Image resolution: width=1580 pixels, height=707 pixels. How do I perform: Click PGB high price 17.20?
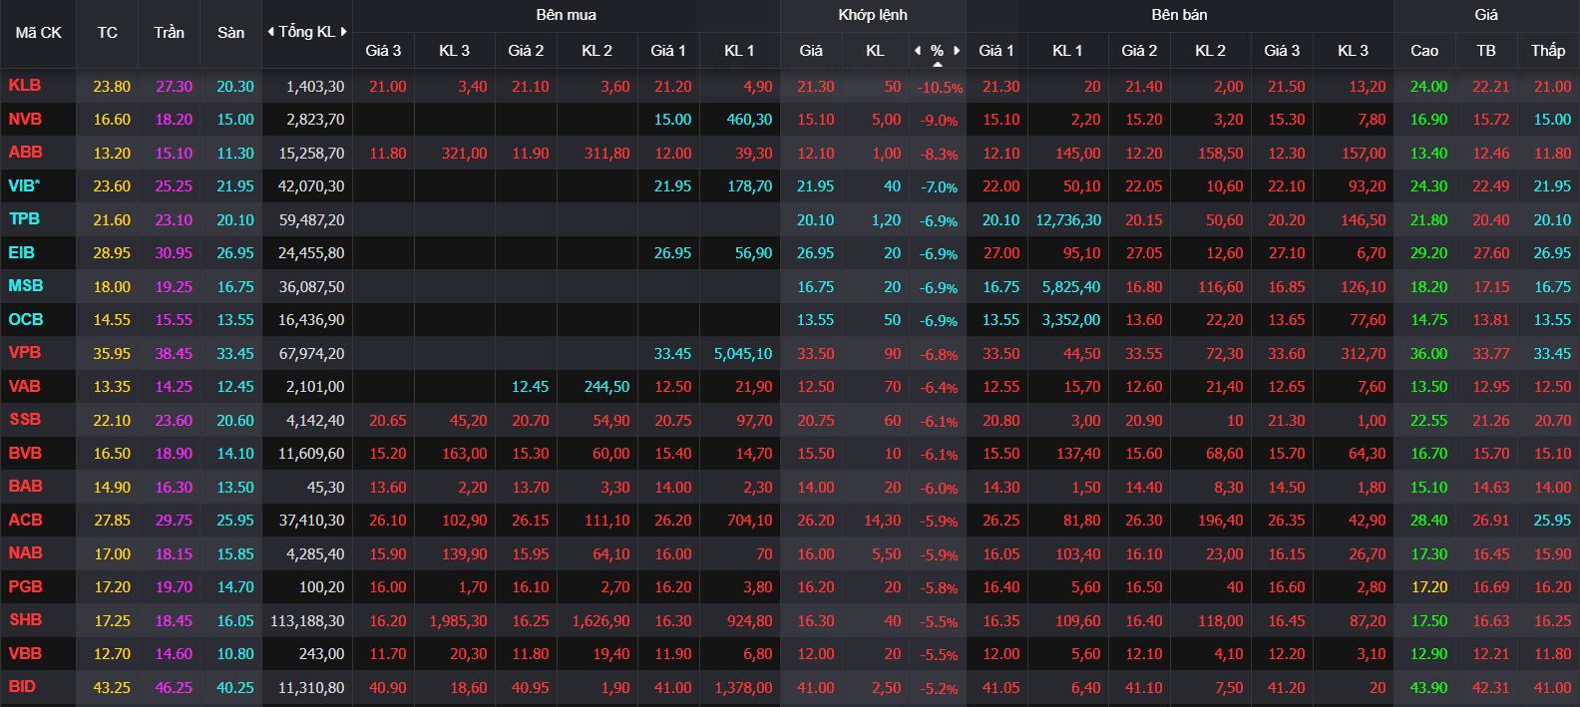coord(1428,587)
